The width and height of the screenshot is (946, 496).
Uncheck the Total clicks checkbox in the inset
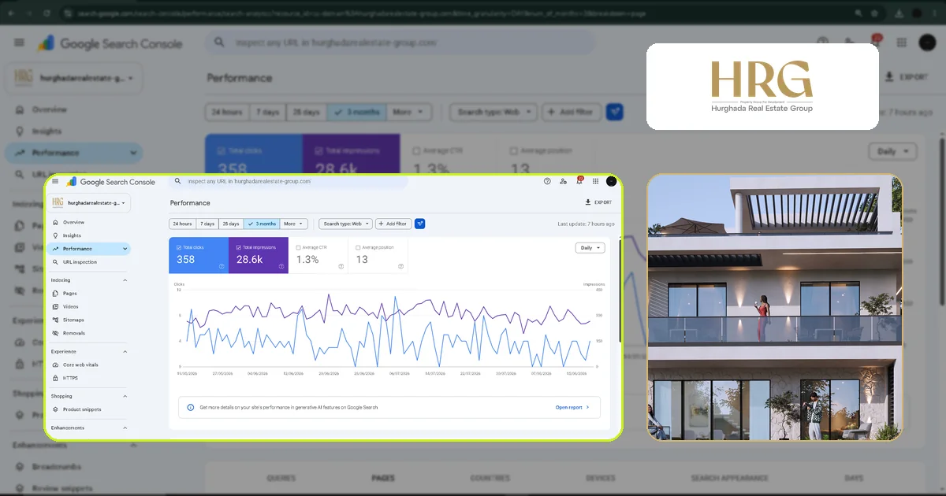click(x=179, y=247)
